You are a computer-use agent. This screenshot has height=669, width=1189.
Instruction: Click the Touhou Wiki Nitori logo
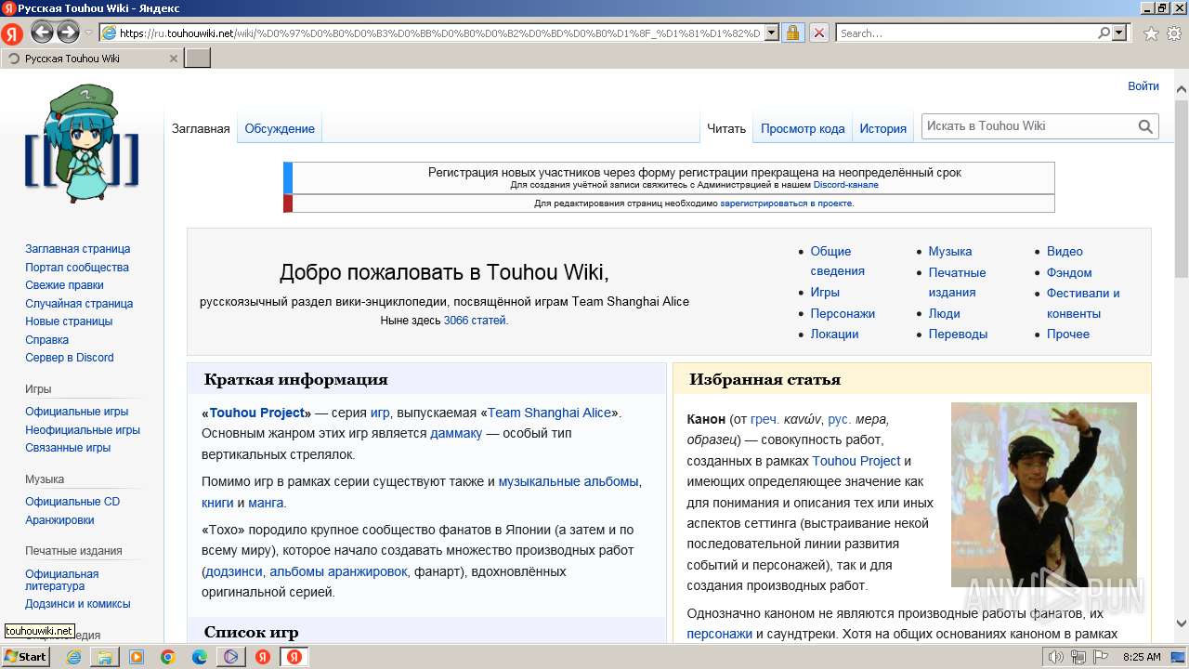tap(82, 144)
